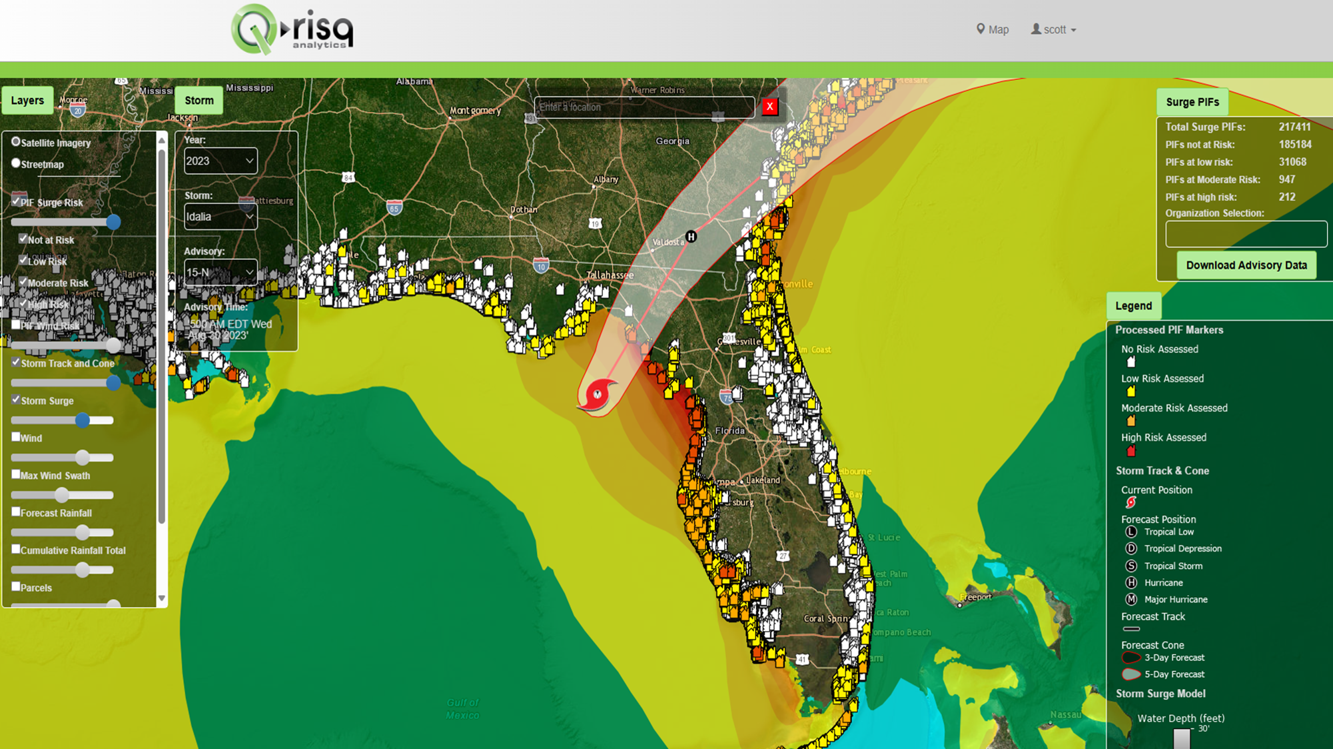Adjust the Storm Surge opacity slider
Screen dimensions: 1333x749
pyautogui.click(x=63, y=420)
